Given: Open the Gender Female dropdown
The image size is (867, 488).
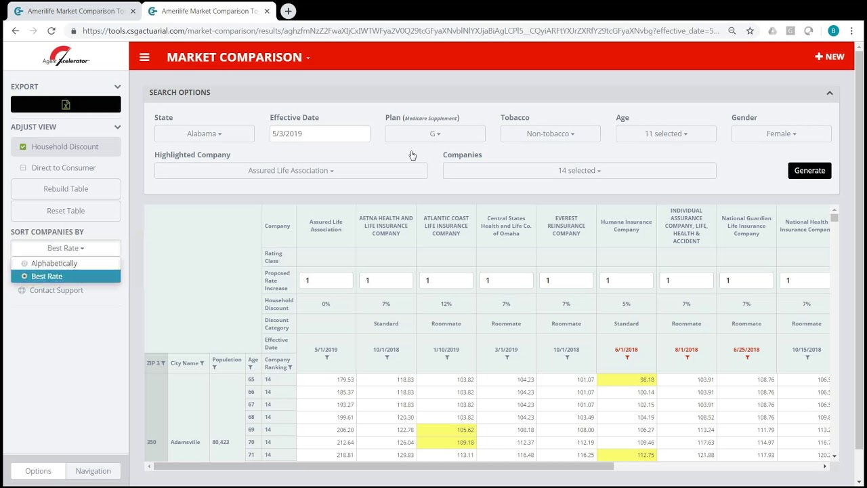Looking at the screenshot, I should coord(782,134).
